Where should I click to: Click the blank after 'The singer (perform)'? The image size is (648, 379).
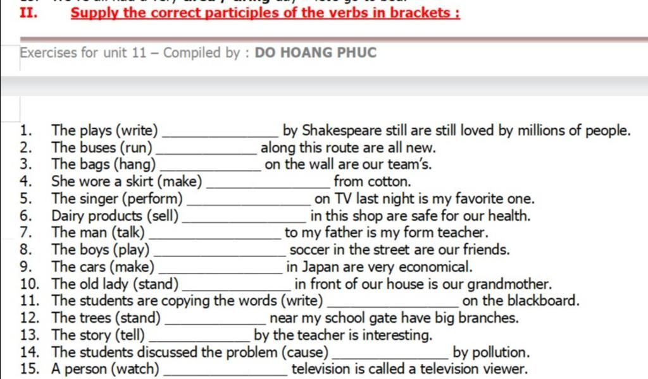click(x=249, y=200)
